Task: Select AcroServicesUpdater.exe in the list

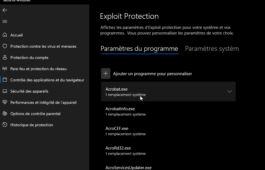Action: click(128, 167)
